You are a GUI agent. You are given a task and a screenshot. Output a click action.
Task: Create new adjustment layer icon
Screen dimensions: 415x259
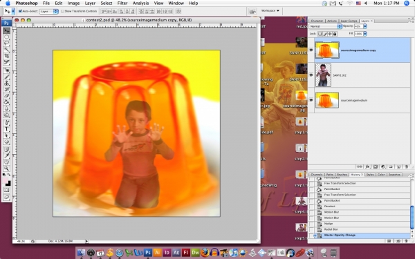(383, 166)
